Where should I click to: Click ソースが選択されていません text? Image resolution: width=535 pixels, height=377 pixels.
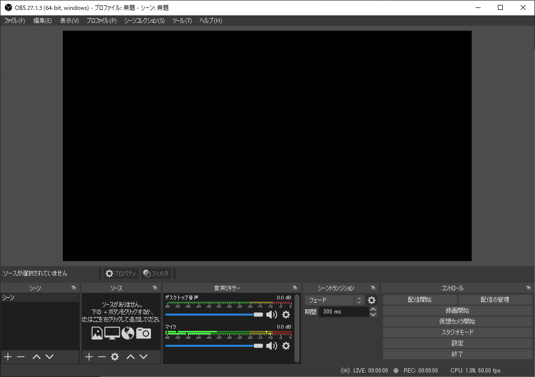[x=35, y=273]
